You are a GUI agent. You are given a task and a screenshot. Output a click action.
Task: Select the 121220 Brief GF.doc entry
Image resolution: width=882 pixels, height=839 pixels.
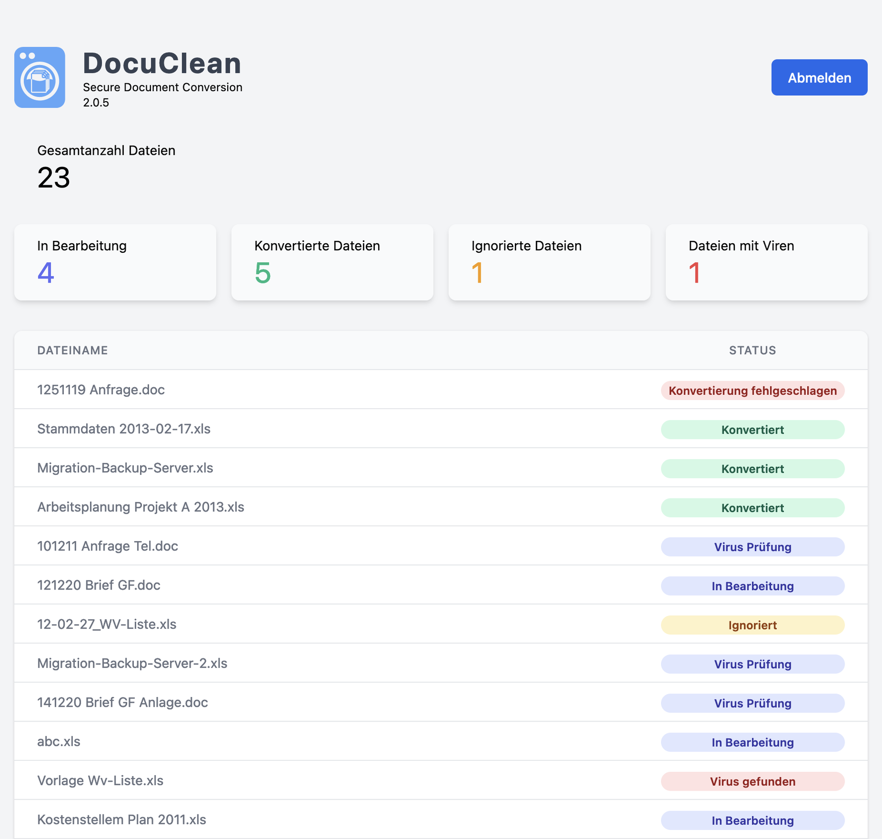click(x=99, y=585)
